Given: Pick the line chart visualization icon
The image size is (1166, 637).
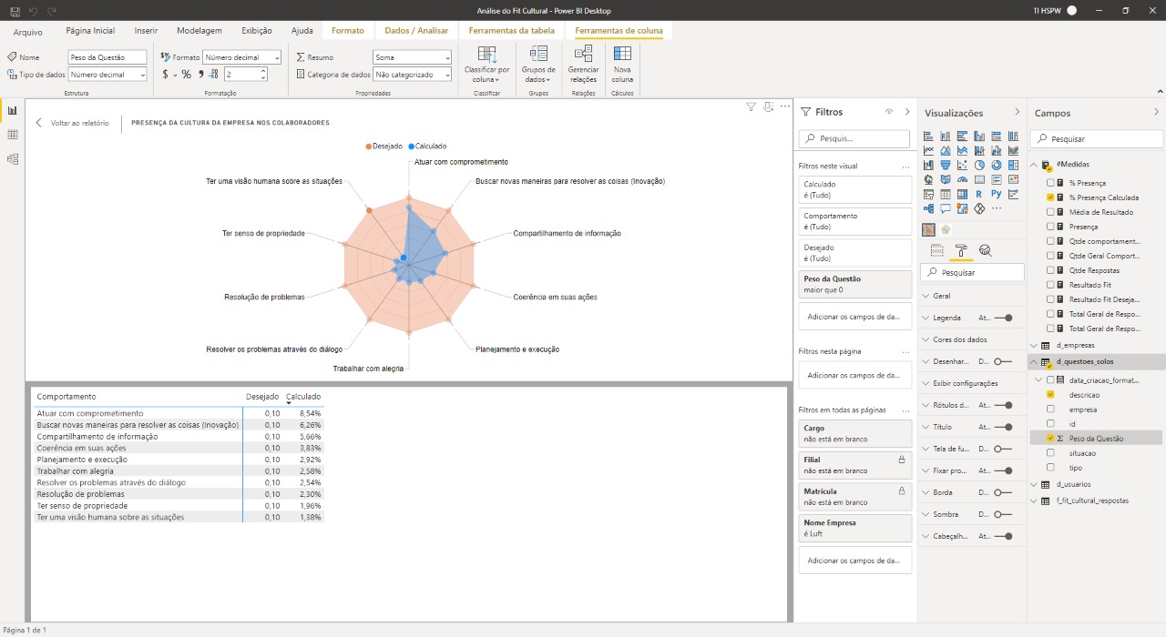Looking at the screenshot, I should (928, 151).
